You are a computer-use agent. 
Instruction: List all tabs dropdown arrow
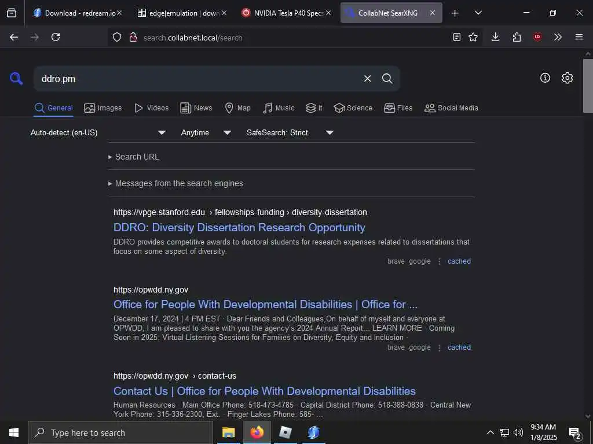478,13
